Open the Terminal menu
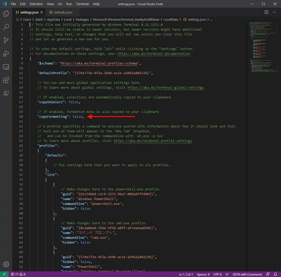 click(x=82, y=4)
